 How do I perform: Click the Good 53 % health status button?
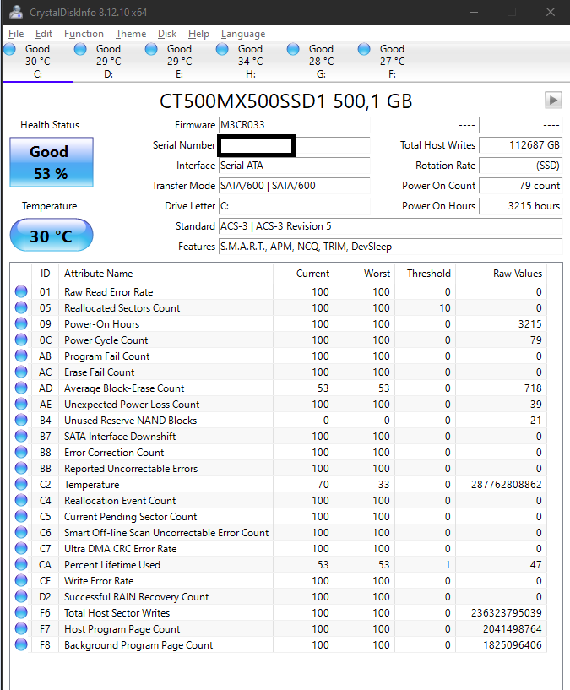pyautogui.click(x=52, y=162)
